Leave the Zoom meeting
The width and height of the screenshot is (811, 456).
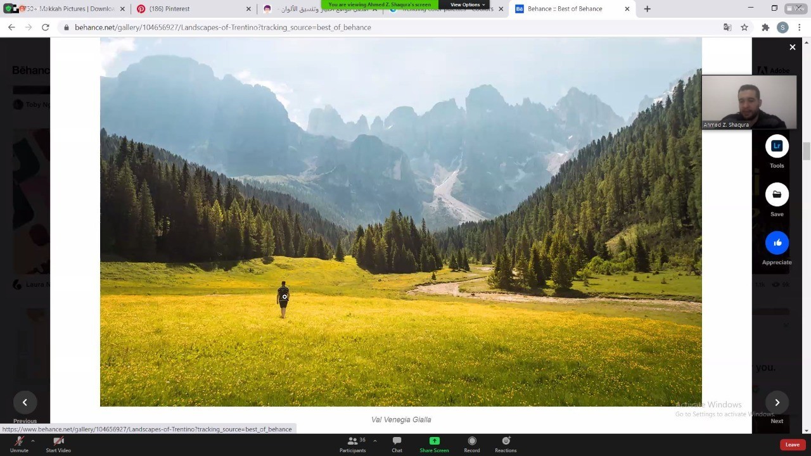coord(792,445)
